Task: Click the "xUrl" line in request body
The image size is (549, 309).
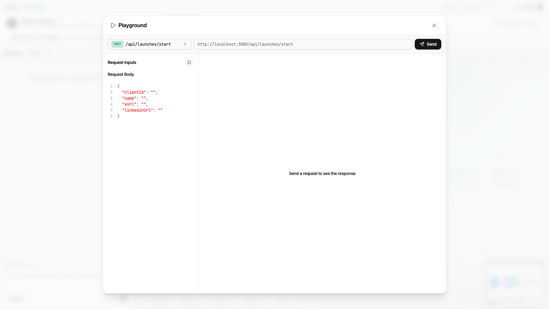Action: point(135,104)
